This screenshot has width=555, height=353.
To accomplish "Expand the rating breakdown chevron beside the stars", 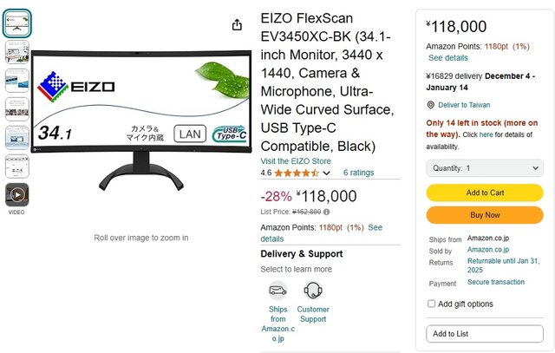I will coord(327,173).
